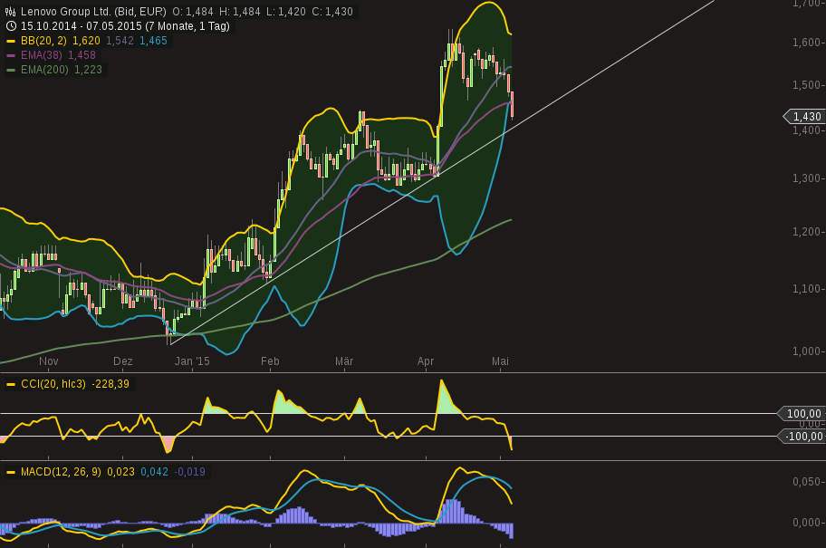Click the CCI value -228,39
This screenshot has width=826, height=548.
(x=110, y=384)
